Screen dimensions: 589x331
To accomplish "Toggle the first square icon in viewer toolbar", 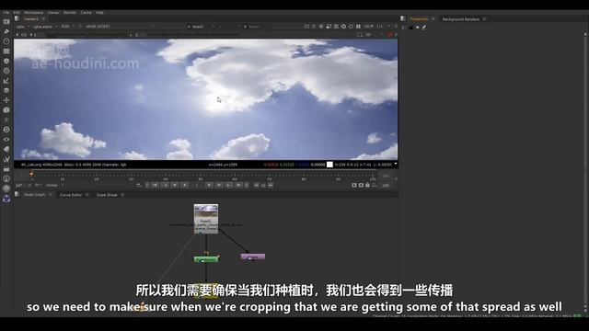I will [x=306, y=27].
